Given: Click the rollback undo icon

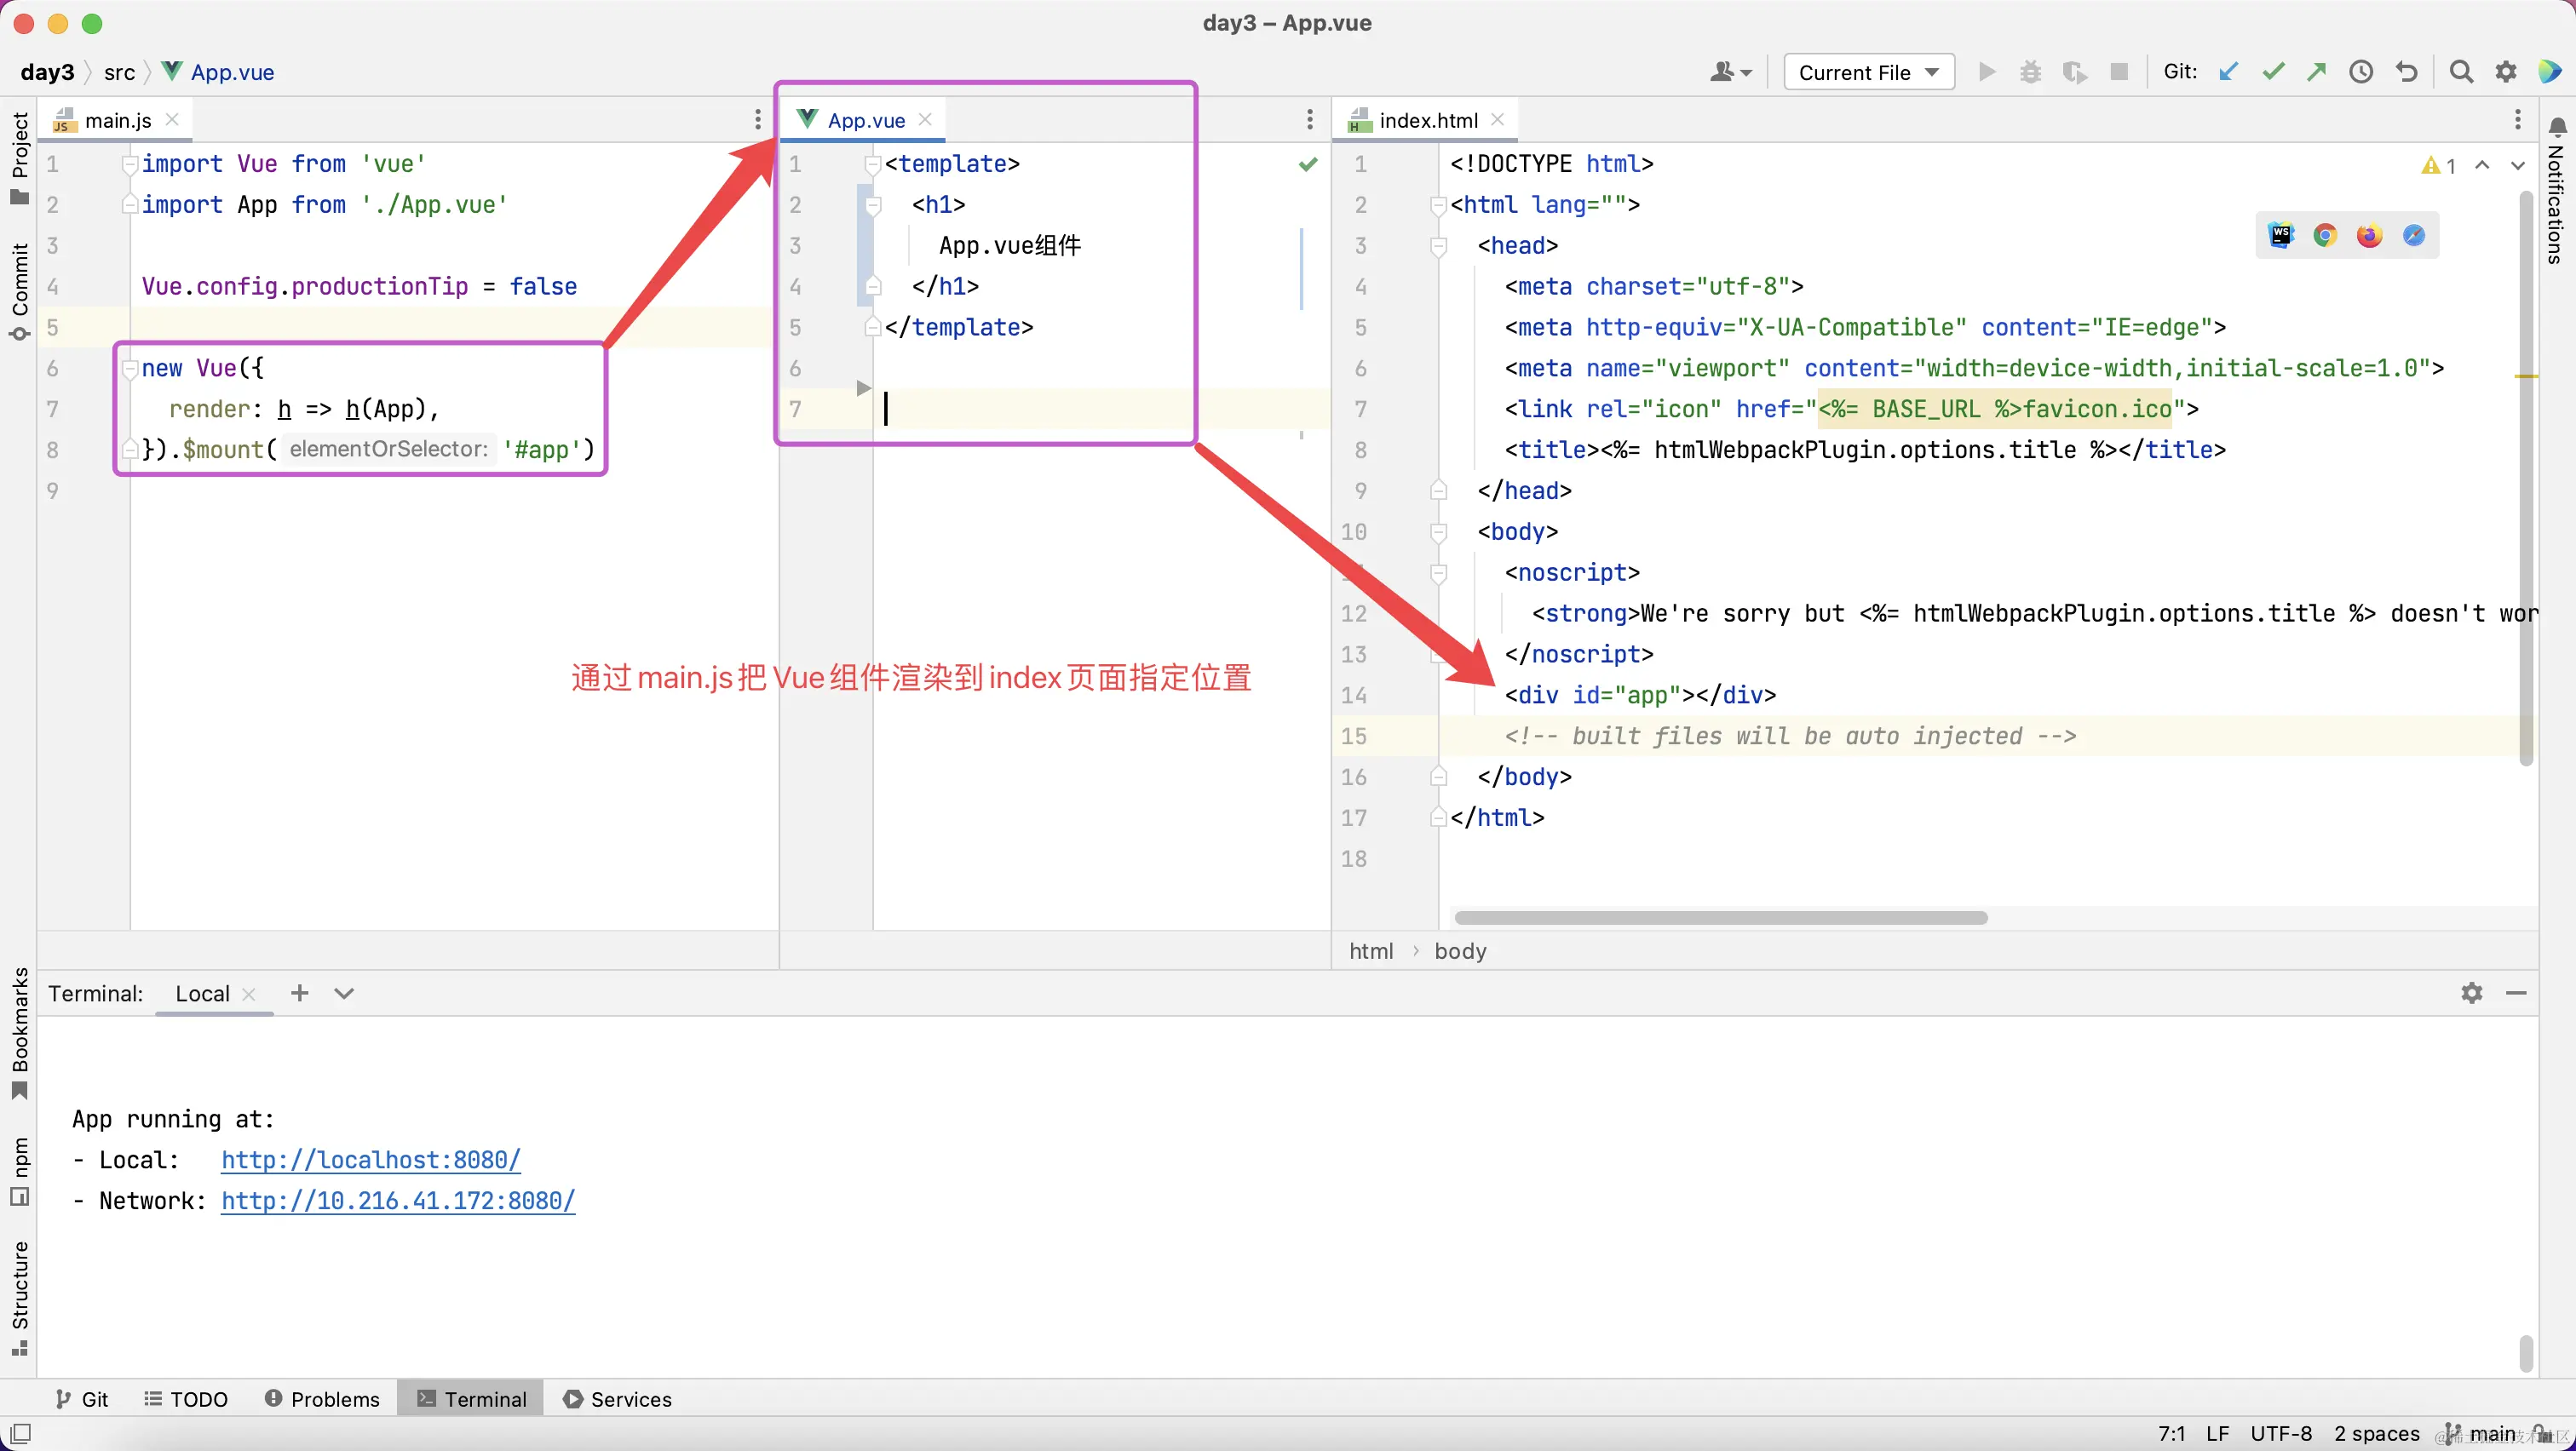Looking at the screenshot, I should [2407, 72].
